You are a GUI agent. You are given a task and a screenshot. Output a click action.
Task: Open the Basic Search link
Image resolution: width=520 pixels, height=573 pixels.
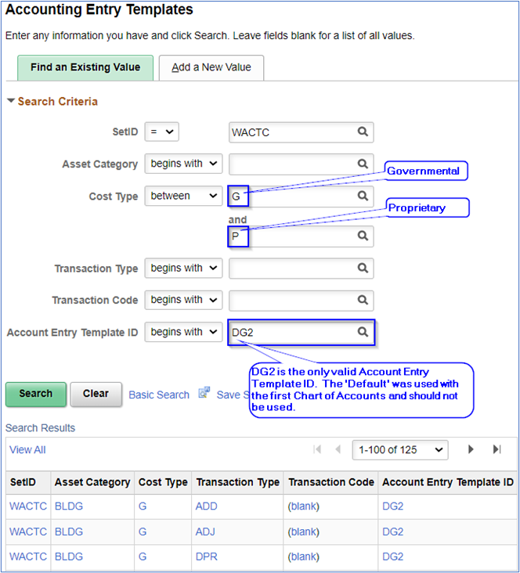(159, 395)
